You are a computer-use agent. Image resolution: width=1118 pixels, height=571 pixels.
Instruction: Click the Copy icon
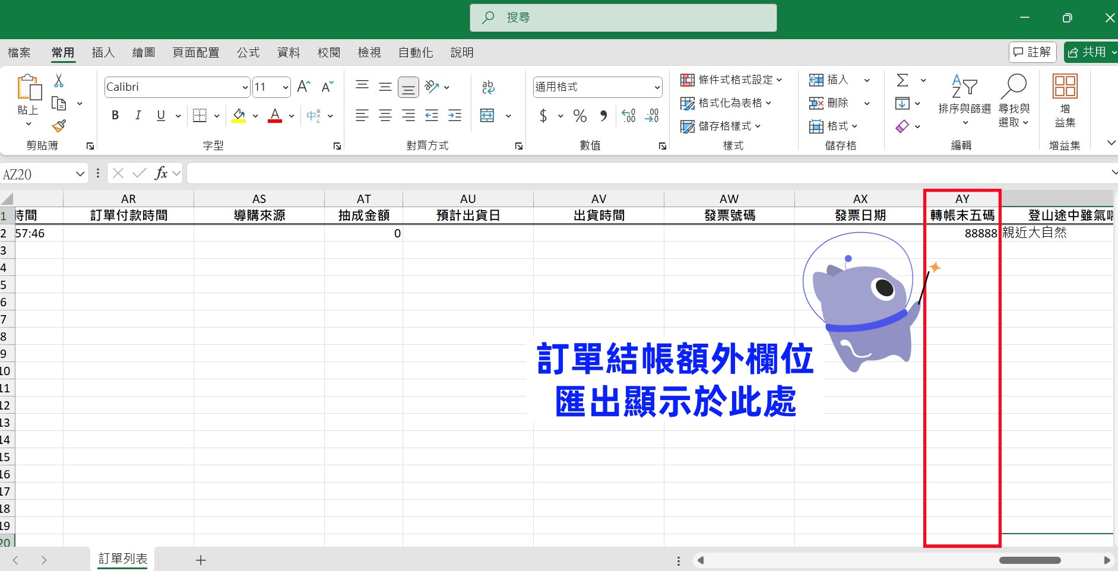tap(59, 103)
